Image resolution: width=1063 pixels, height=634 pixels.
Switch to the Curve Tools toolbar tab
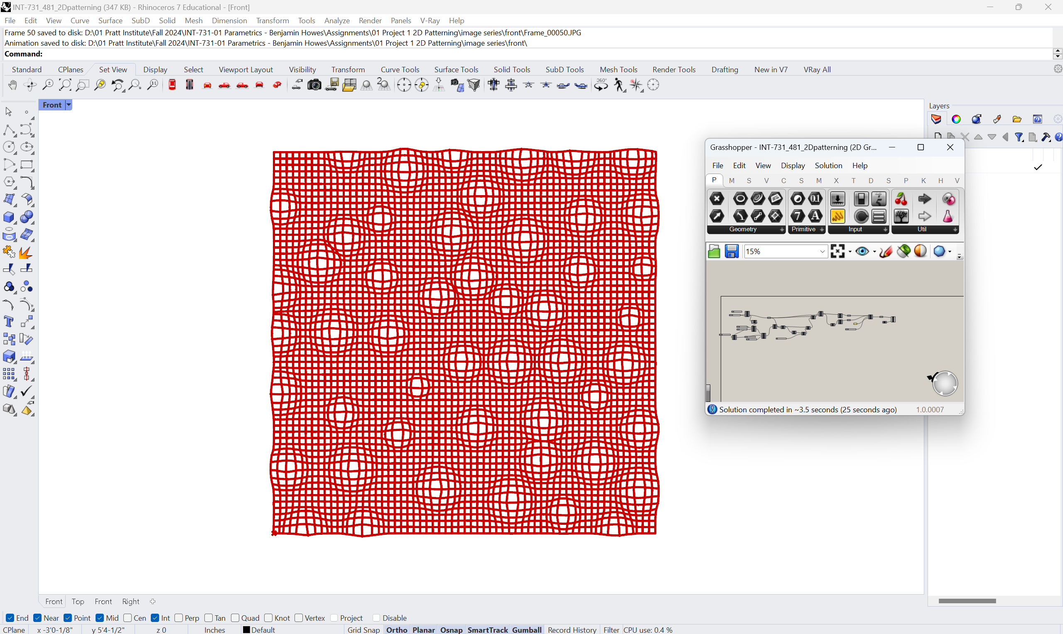[400, 69]
